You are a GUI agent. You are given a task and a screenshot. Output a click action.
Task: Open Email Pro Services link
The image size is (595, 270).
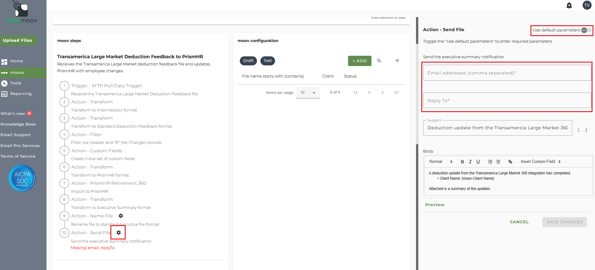(20, 146)
